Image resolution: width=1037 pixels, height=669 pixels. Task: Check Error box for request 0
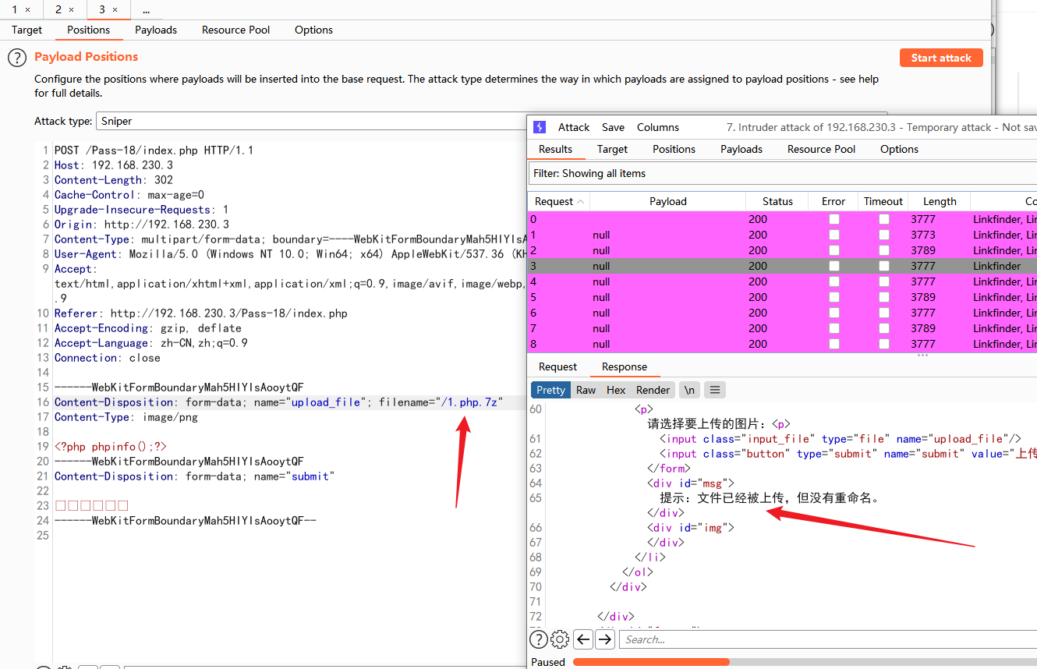pos(833,219)
